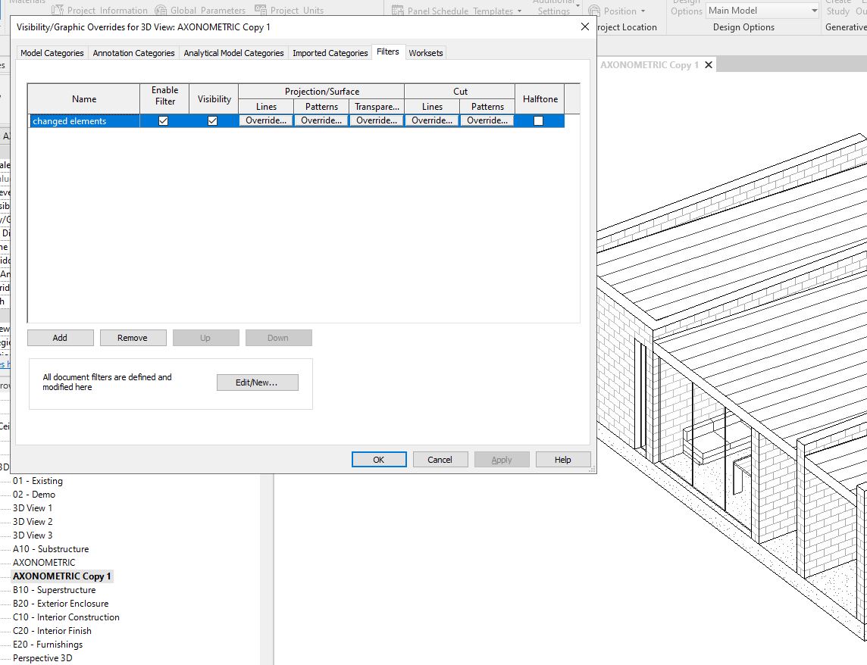Toggle Visibility checkbox for changed elements filter
867x665 pixels.
tap(213, 120)
